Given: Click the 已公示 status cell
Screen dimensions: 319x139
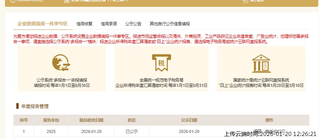Looking at the screenshot, I should tap(132, 131).
